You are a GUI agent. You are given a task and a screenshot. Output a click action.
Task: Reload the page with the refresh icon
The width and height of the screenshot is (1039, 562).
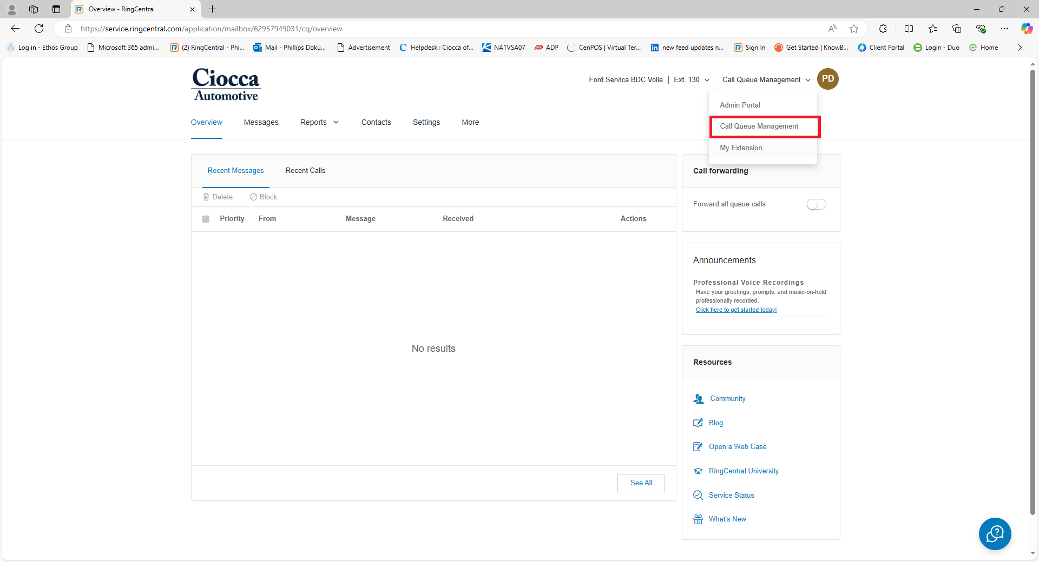point(39,29)
